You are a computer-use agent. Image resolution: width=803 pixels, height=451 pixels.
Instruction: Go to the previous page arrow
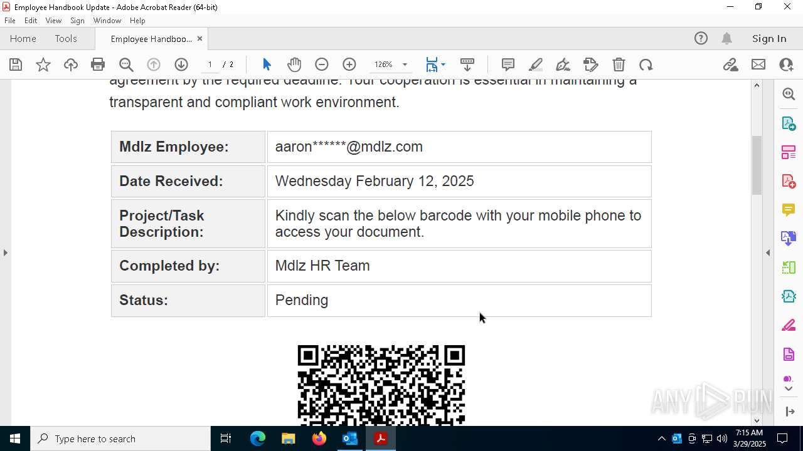click(x=154, y=65)
